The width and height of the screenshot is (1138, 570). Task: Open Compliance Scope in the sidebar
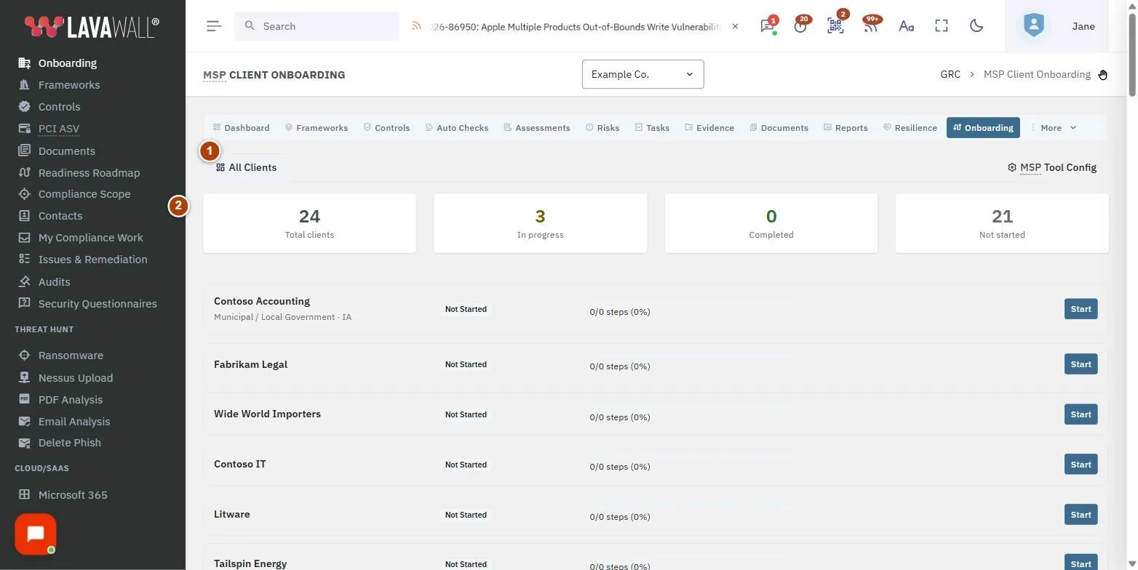pyautogui.click(x=84, y=194)
